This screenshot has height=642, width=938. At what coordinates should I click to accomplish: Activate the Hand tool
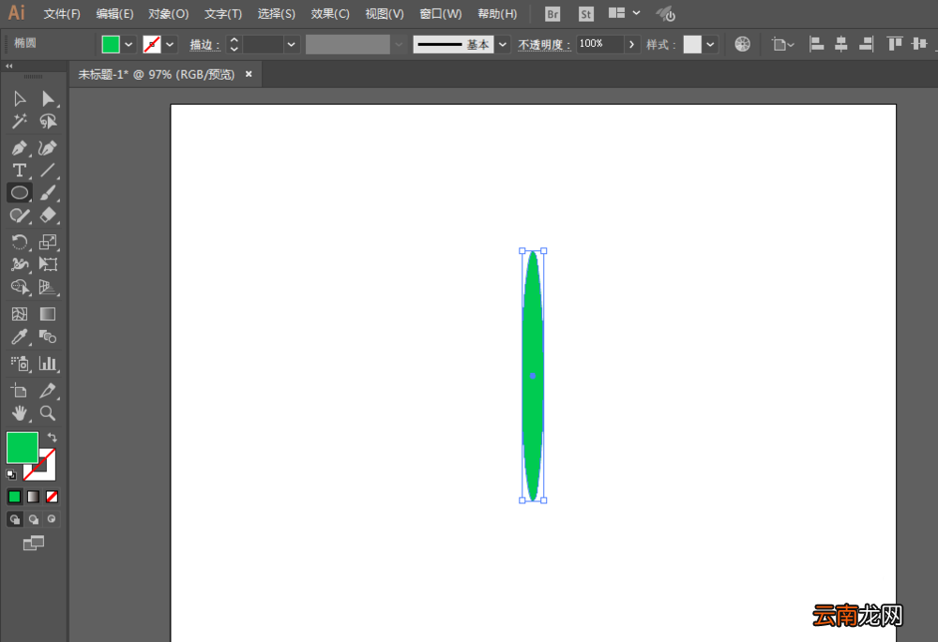(19, 413)
